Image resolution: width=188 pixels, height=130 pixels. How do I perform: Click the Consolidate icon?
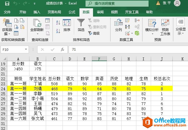click(137, 20)
